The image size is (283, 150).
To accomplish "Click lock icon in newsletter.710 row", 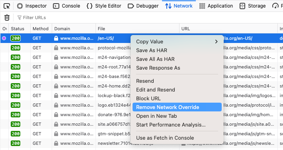I will tap(56, 143).
